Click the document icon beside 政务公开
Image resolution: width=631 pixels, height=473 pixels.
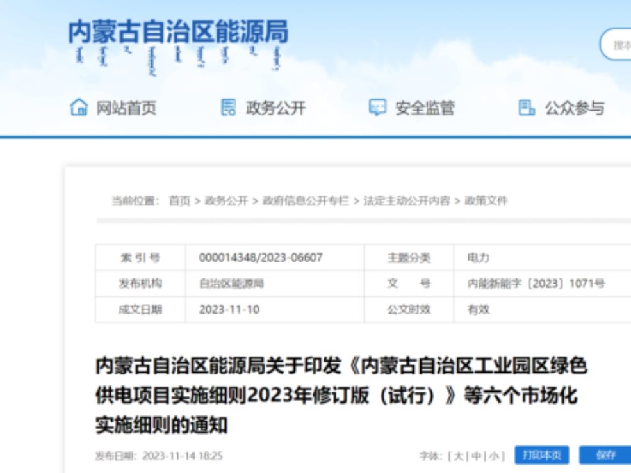coord(228,108)
